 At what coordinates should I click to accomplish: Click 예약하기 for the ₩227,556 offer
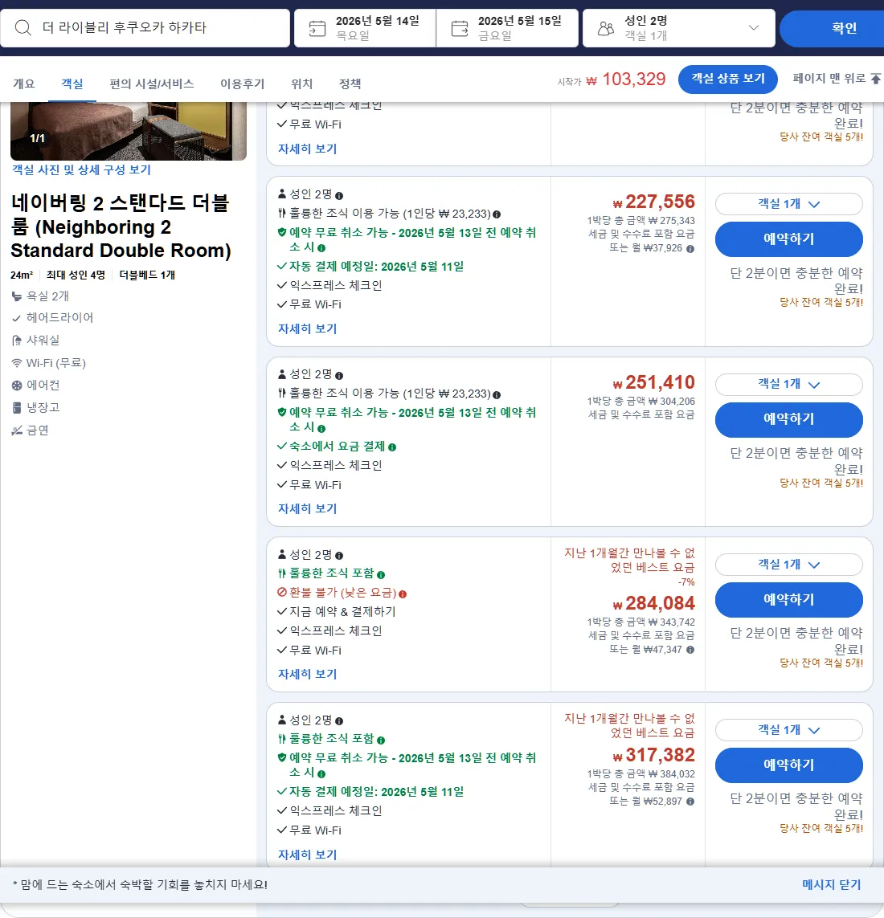[788, 239]
